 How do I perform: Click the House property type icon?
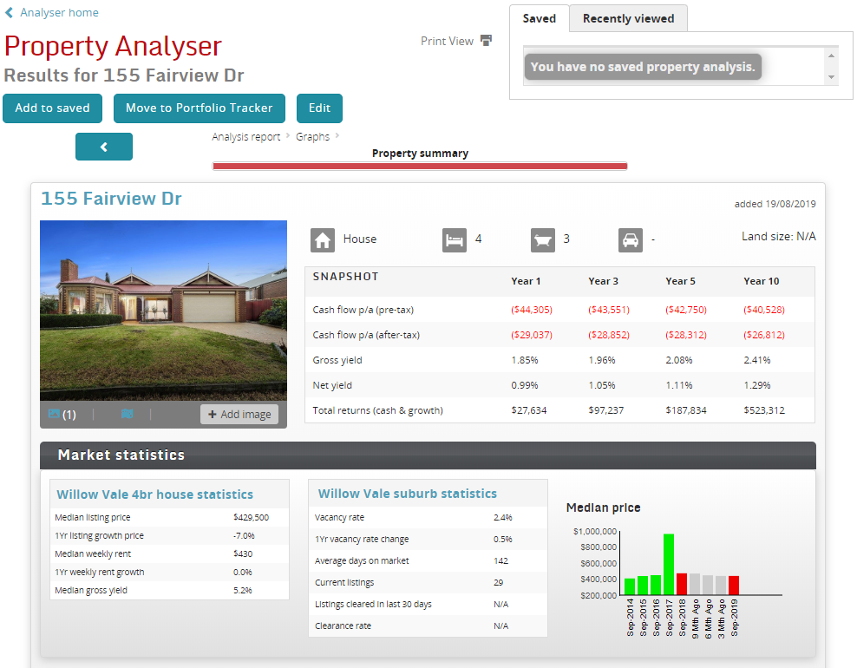(322, 239)
